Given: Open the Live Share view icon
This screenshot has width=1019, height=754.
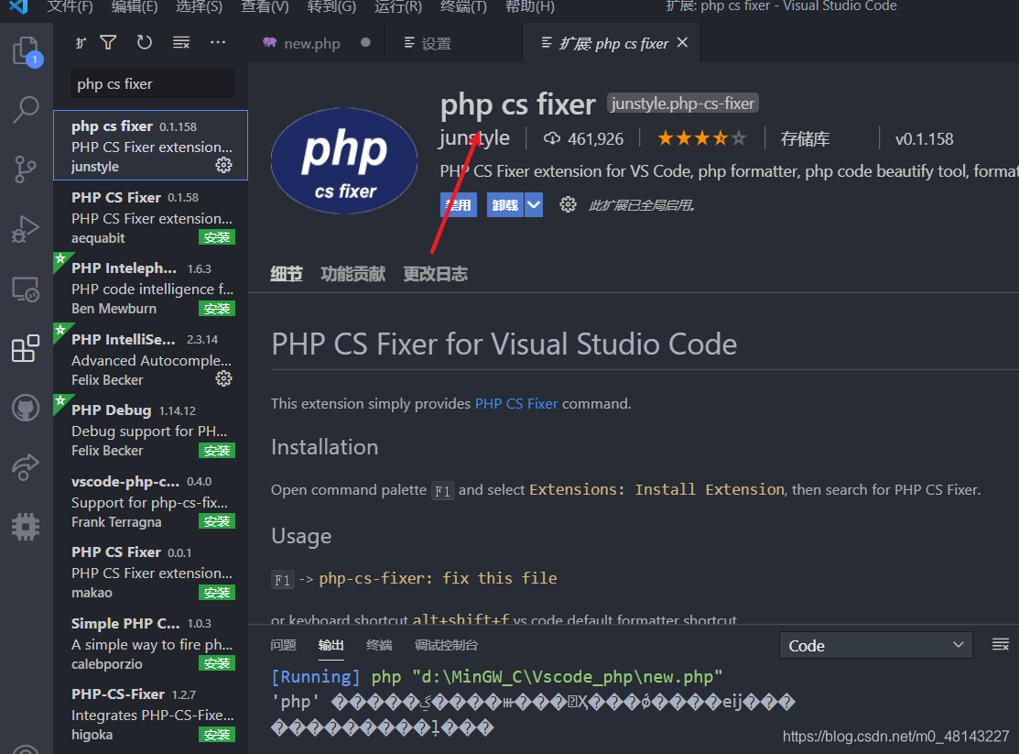Looking at the screenshot, I should [26, 466].
